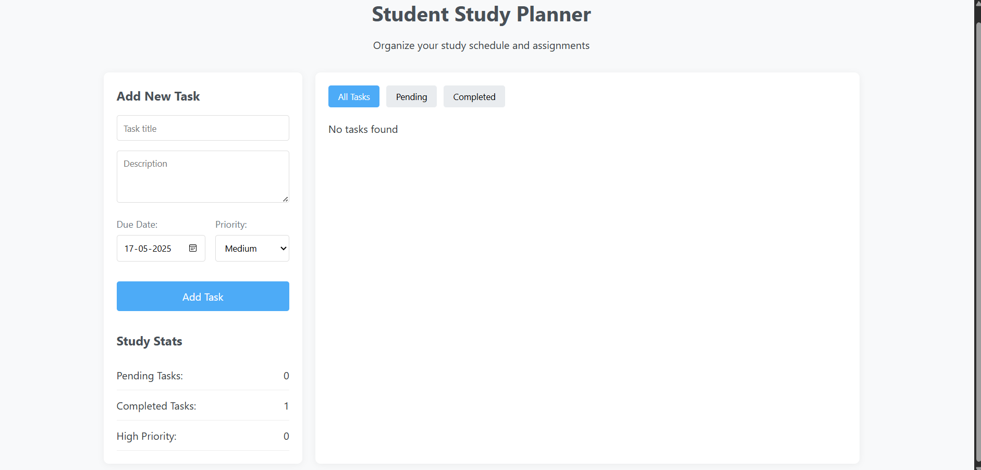
Task: Click the Student Study Planner heading
Action: click(481, 14)
